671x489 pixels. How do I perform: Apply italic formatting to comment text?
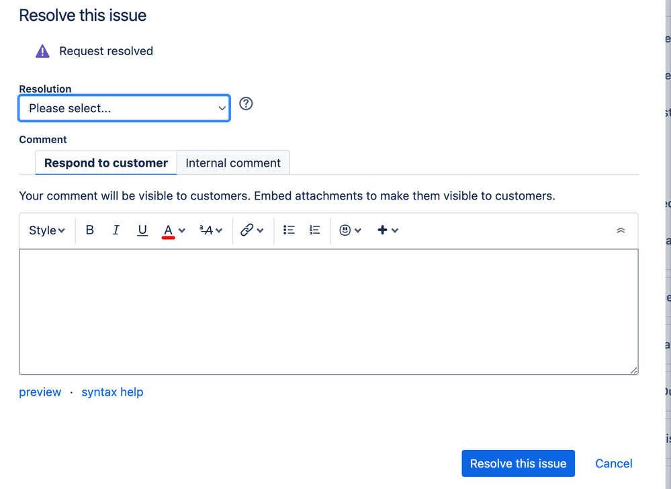(x=116, y=230)
